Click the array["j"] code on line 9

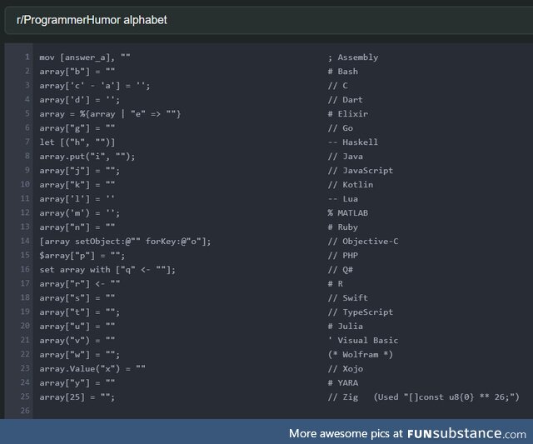pyautogui.click(x=80, y=171)
